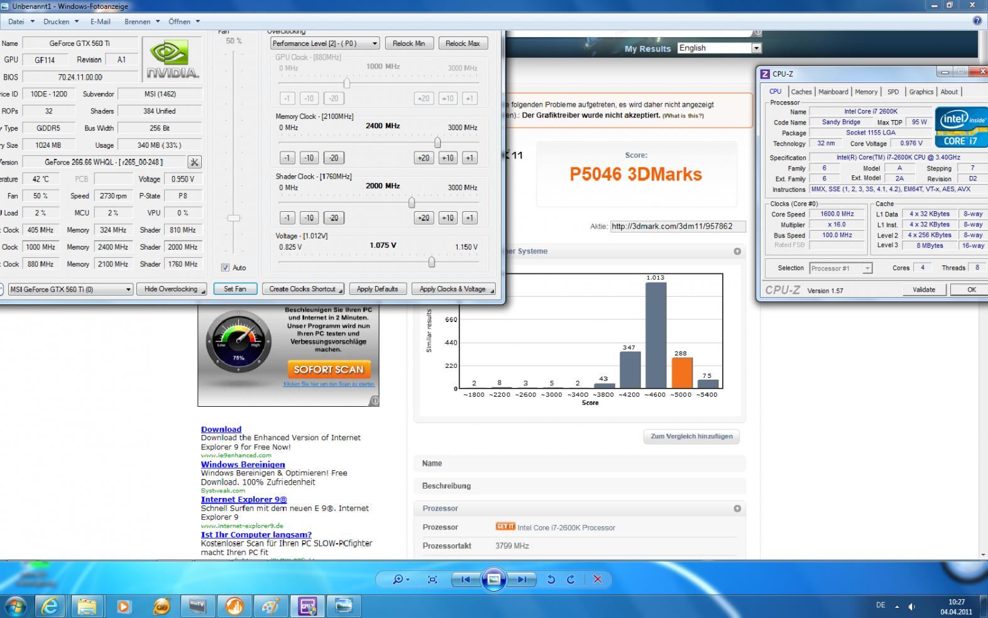Collapse the Prozessor section circle icon
This screenshot has height=618, width=988.
tap(737, 509)
